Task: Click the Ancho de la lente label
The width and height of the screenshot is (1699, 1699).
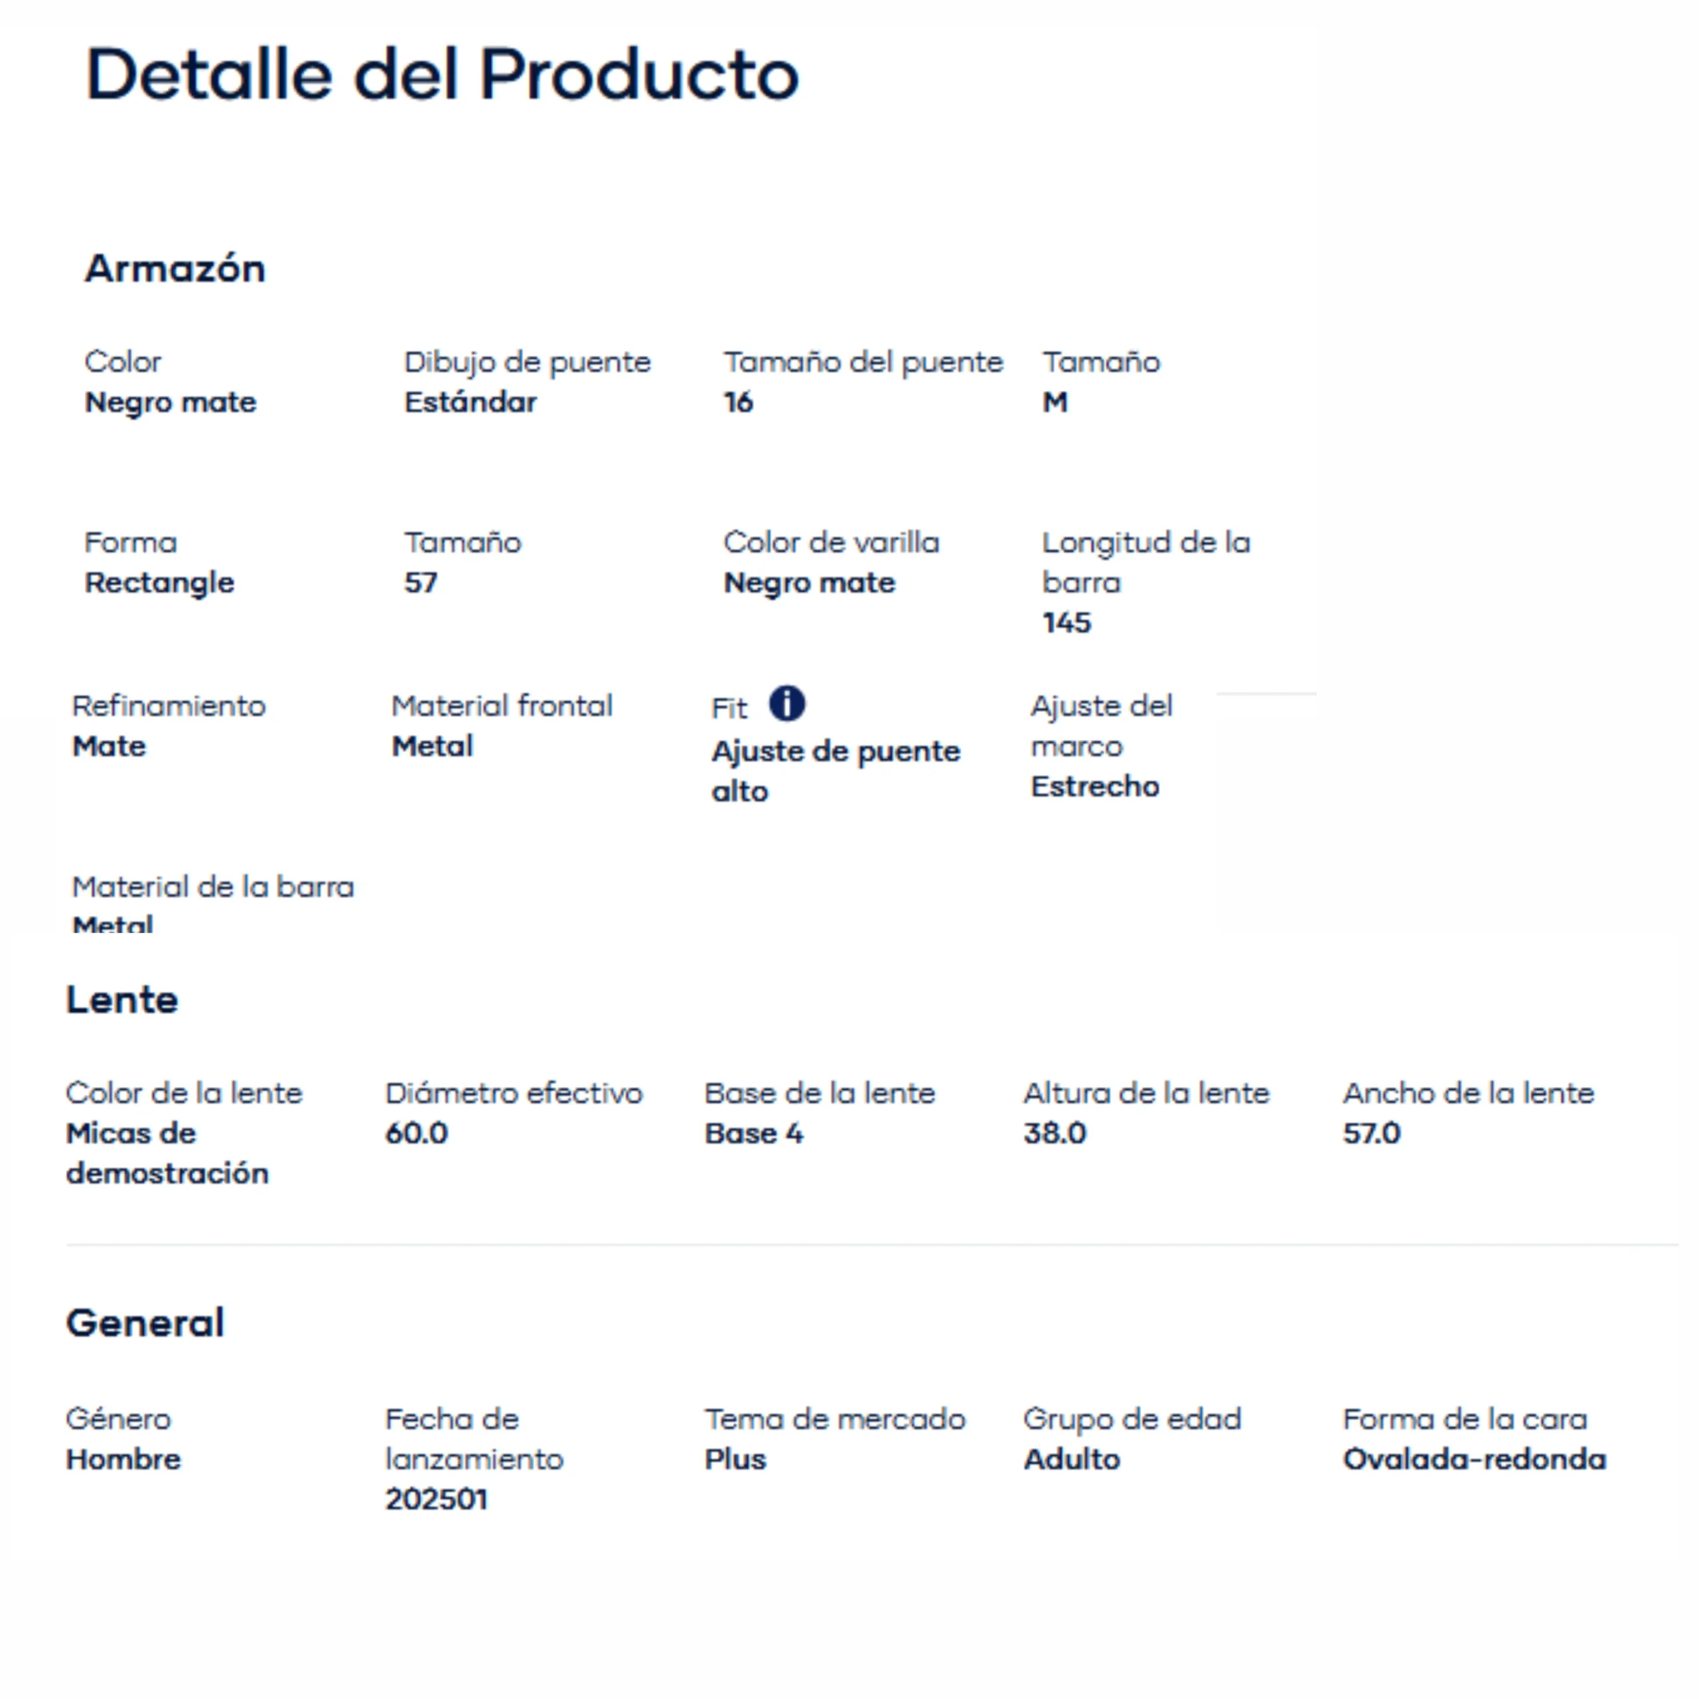Action: tap(1469, 1093)
